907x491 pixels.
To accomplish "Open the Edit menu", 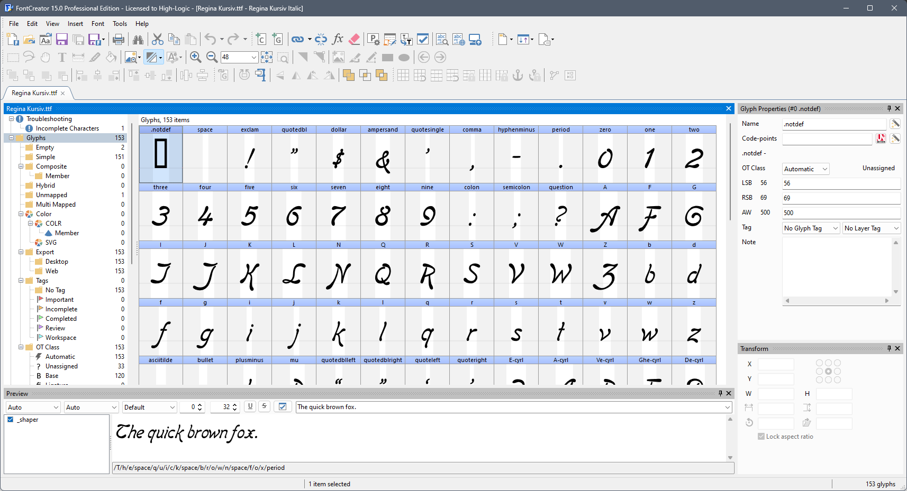I will (32, 24).
